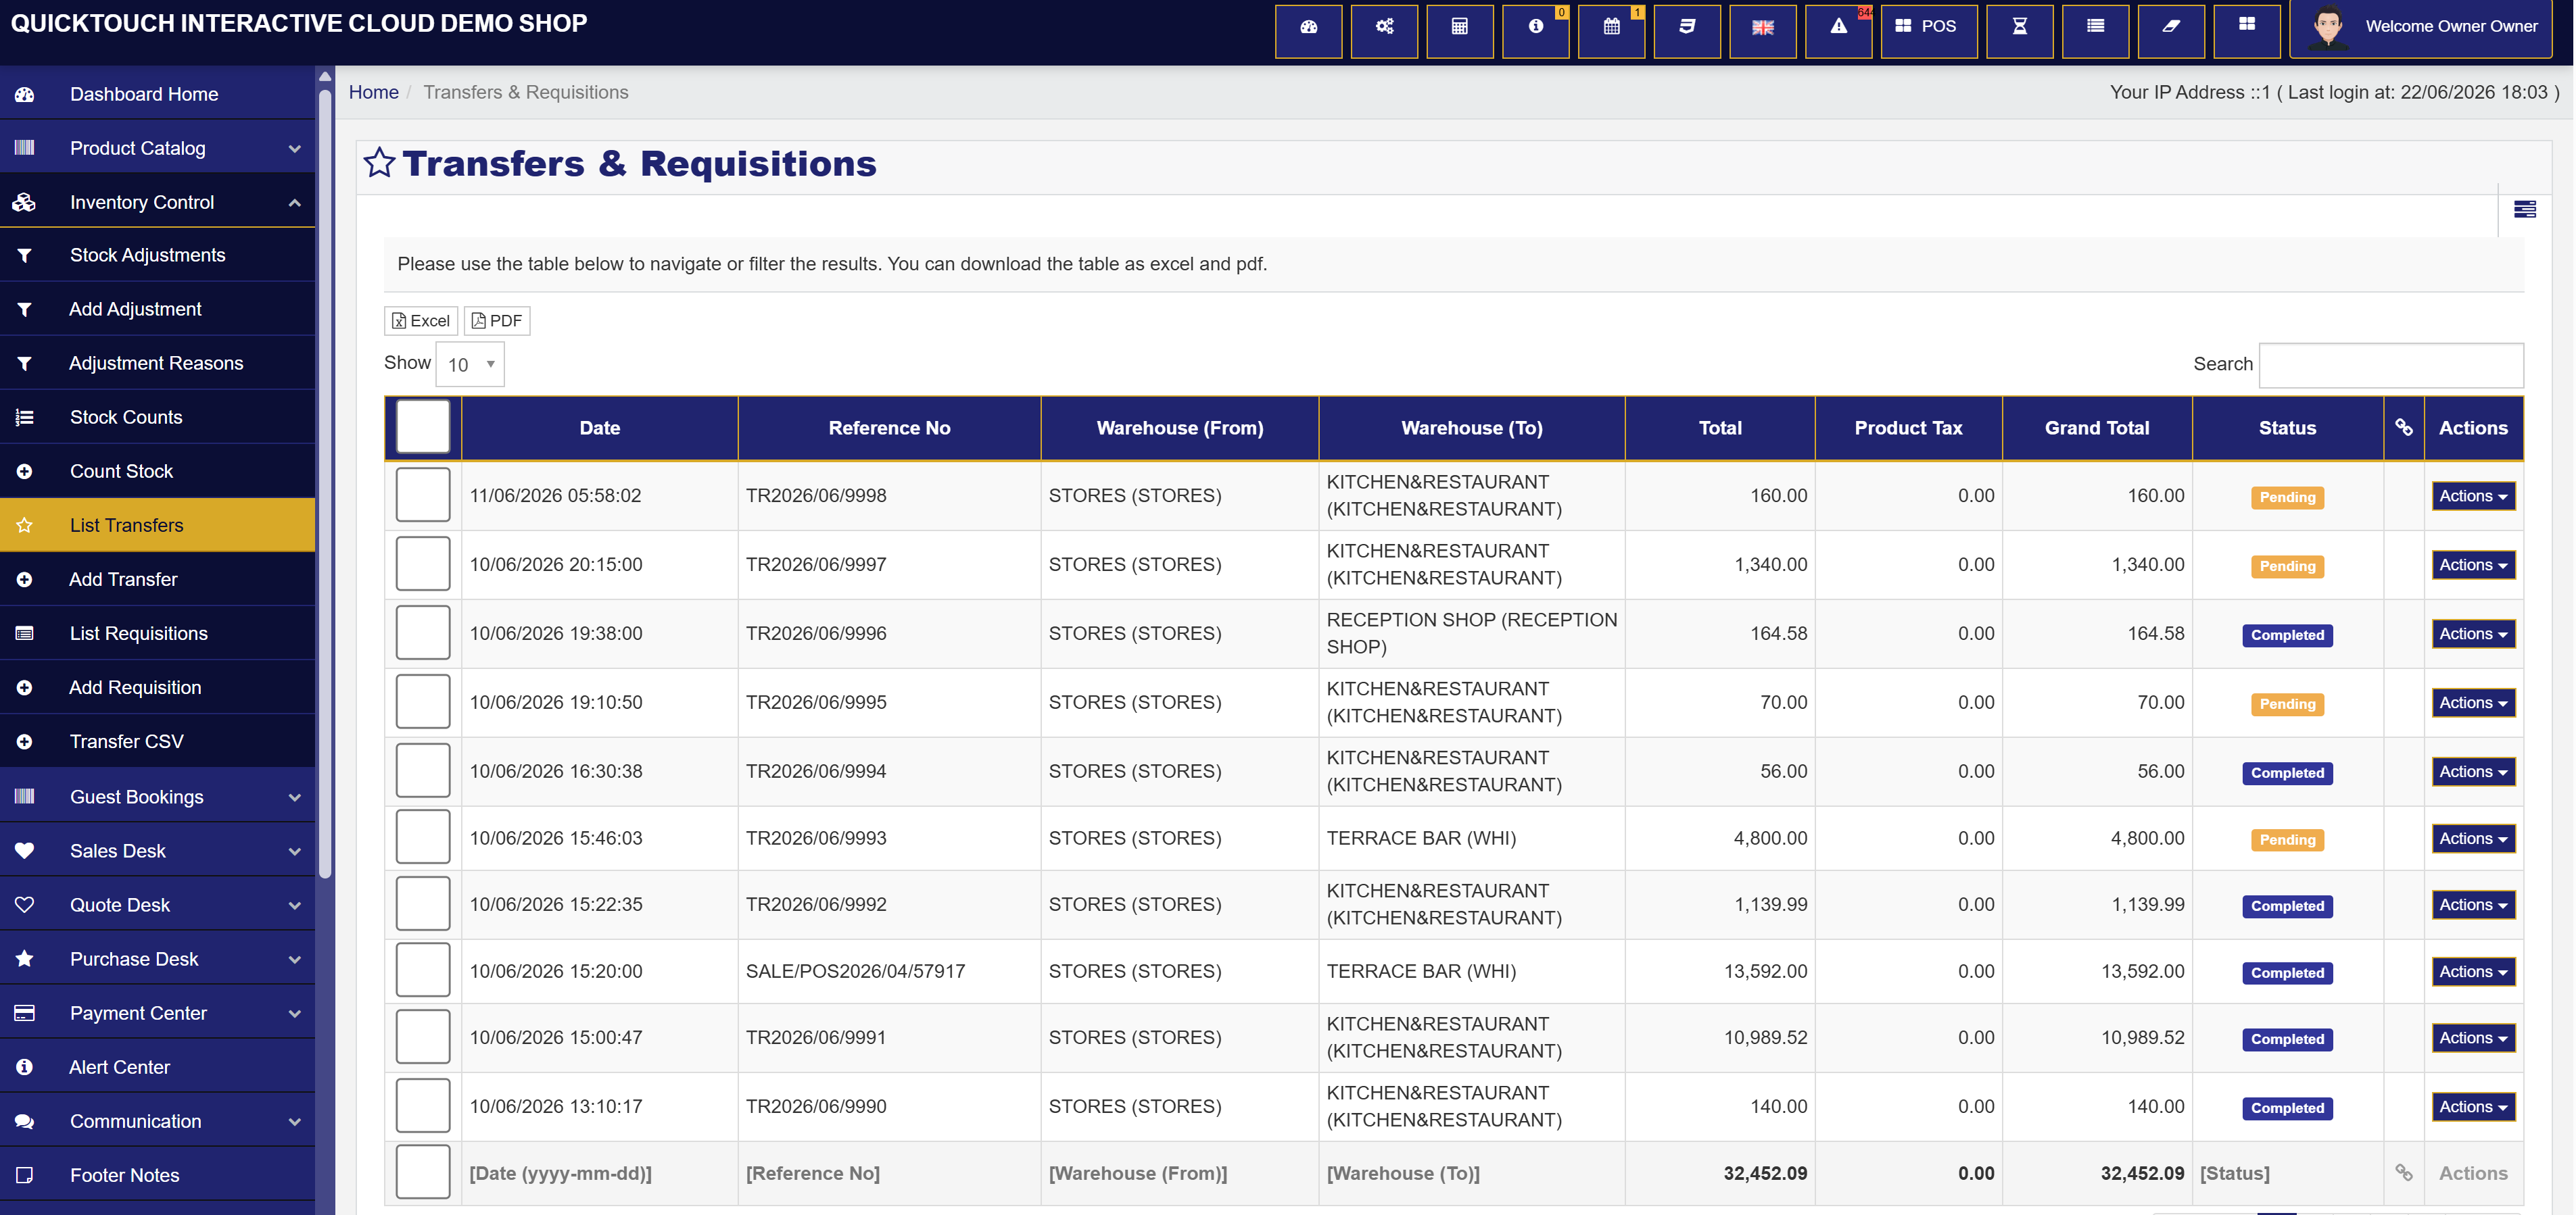Viewport: 2576px width, 1215px height.
Task: Click the Search input field
Action: click(2391, 365)
